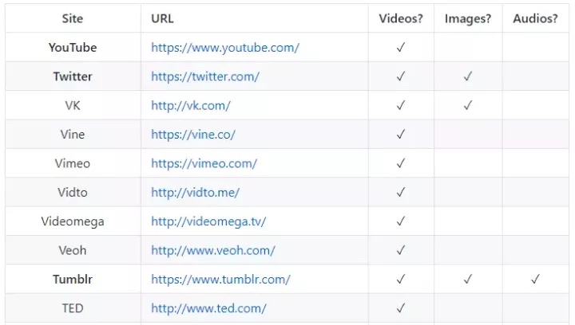The height and width of the screenshot is (325, 575).
Task: Open the vidto.me link
Action: [x=195, y=192]
